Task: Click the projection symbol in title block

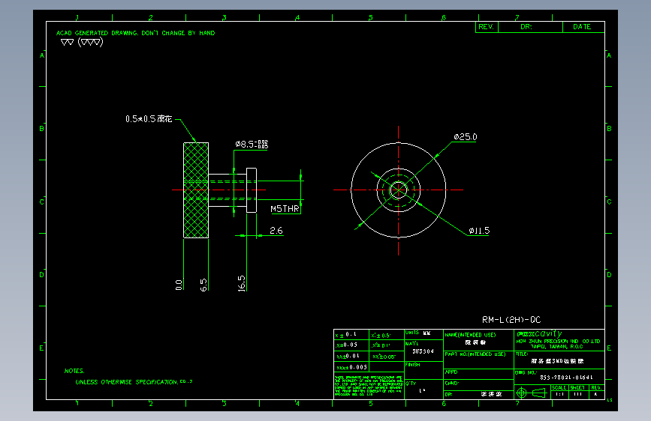Action: (x=532, y=393)
